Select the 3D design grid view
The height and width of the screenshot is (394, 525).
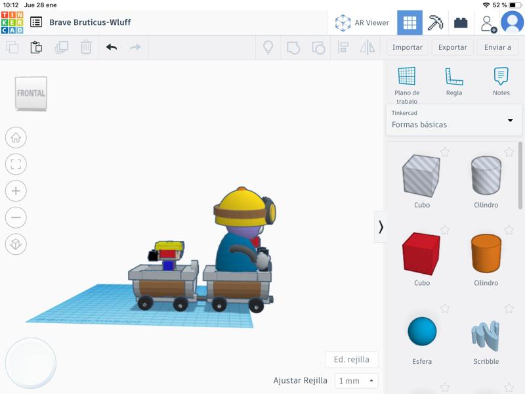click(x=409, y=22)
